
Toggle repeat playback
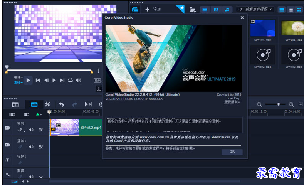(x=70, y=80)
